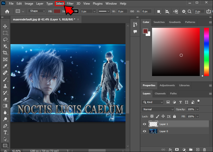Open the Normal blend mode dropdown
213x152 pixels.
[158, 109]
